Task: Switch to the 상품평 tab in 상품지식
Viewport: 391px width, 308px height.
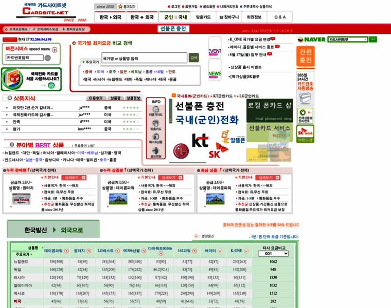Action: coord(115,98)
